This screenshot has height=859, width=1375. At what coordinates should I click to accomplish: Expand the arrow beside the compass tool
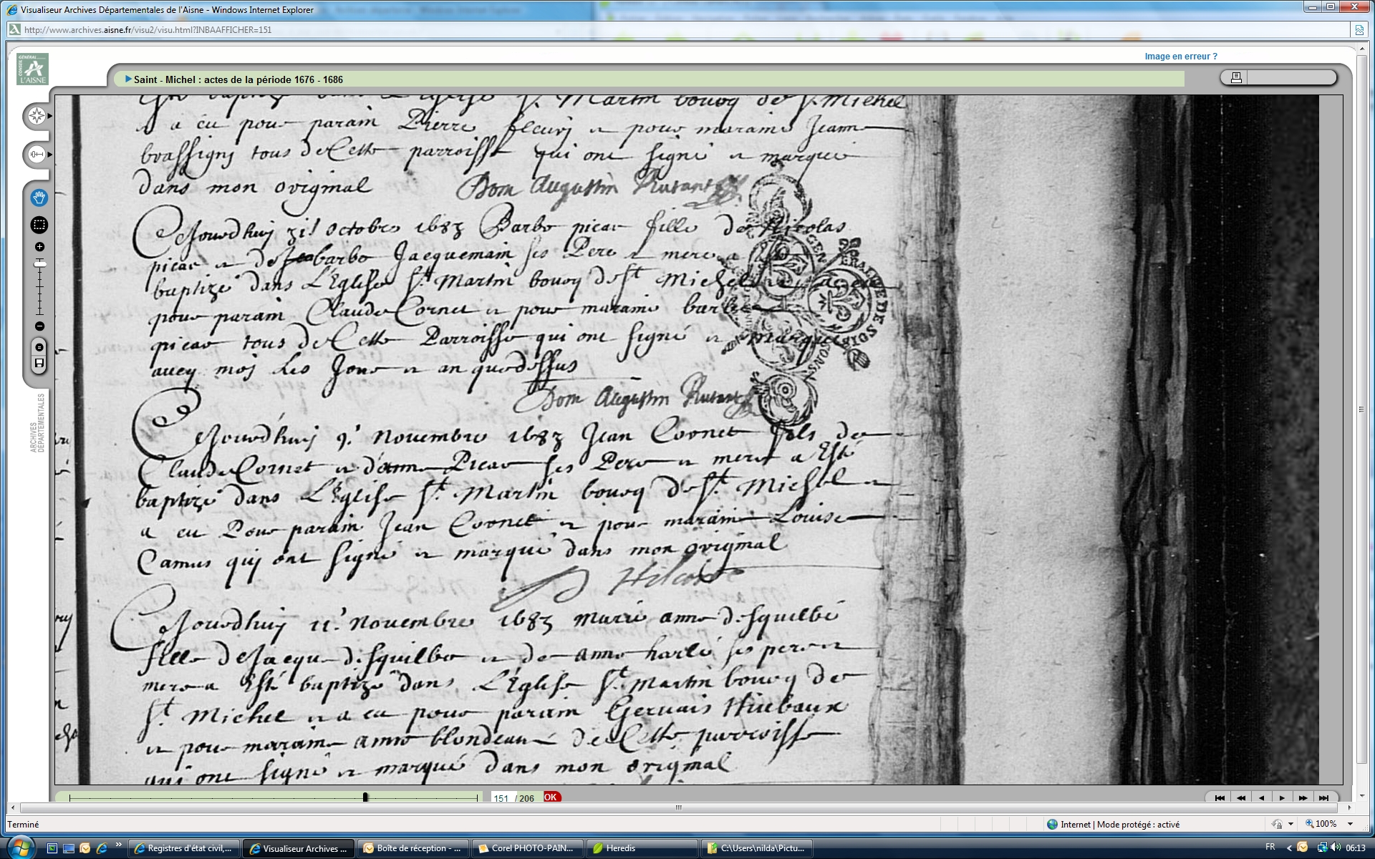[x=50, y=116]
